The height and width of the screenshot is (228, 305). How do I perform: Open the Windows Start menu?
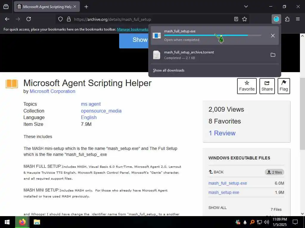click(x=7, y=222)
